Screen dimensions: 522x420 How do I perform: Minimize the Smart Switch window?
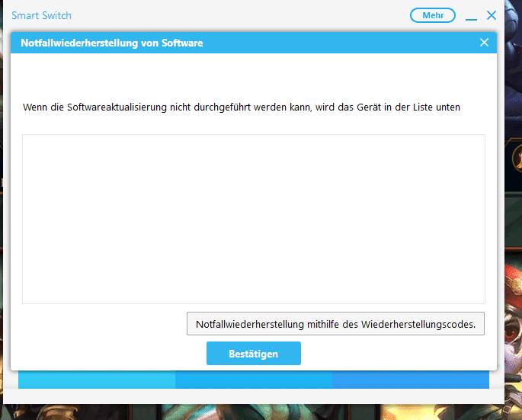click(471, 16)
